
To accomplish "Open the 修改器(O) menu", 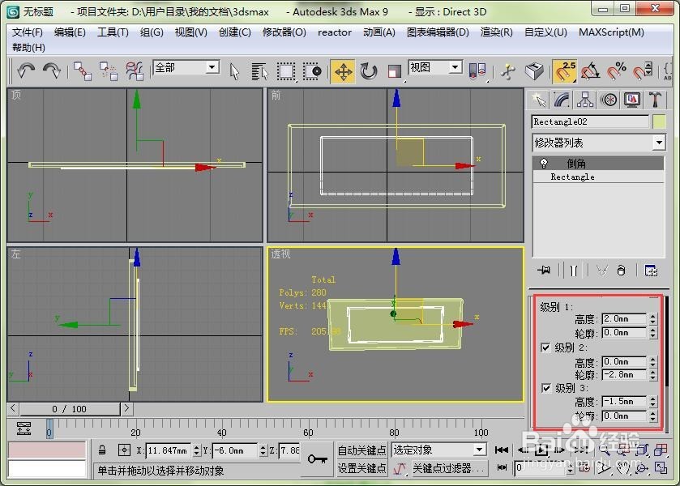I will (x=284, y=32).
